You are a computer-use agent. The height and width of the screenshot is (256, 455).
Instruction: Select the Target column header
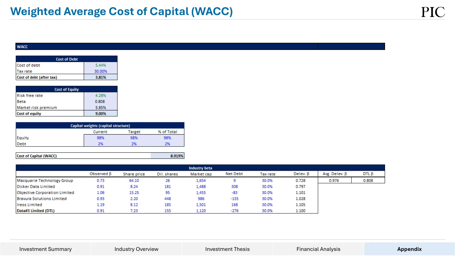tap(134, 132)
